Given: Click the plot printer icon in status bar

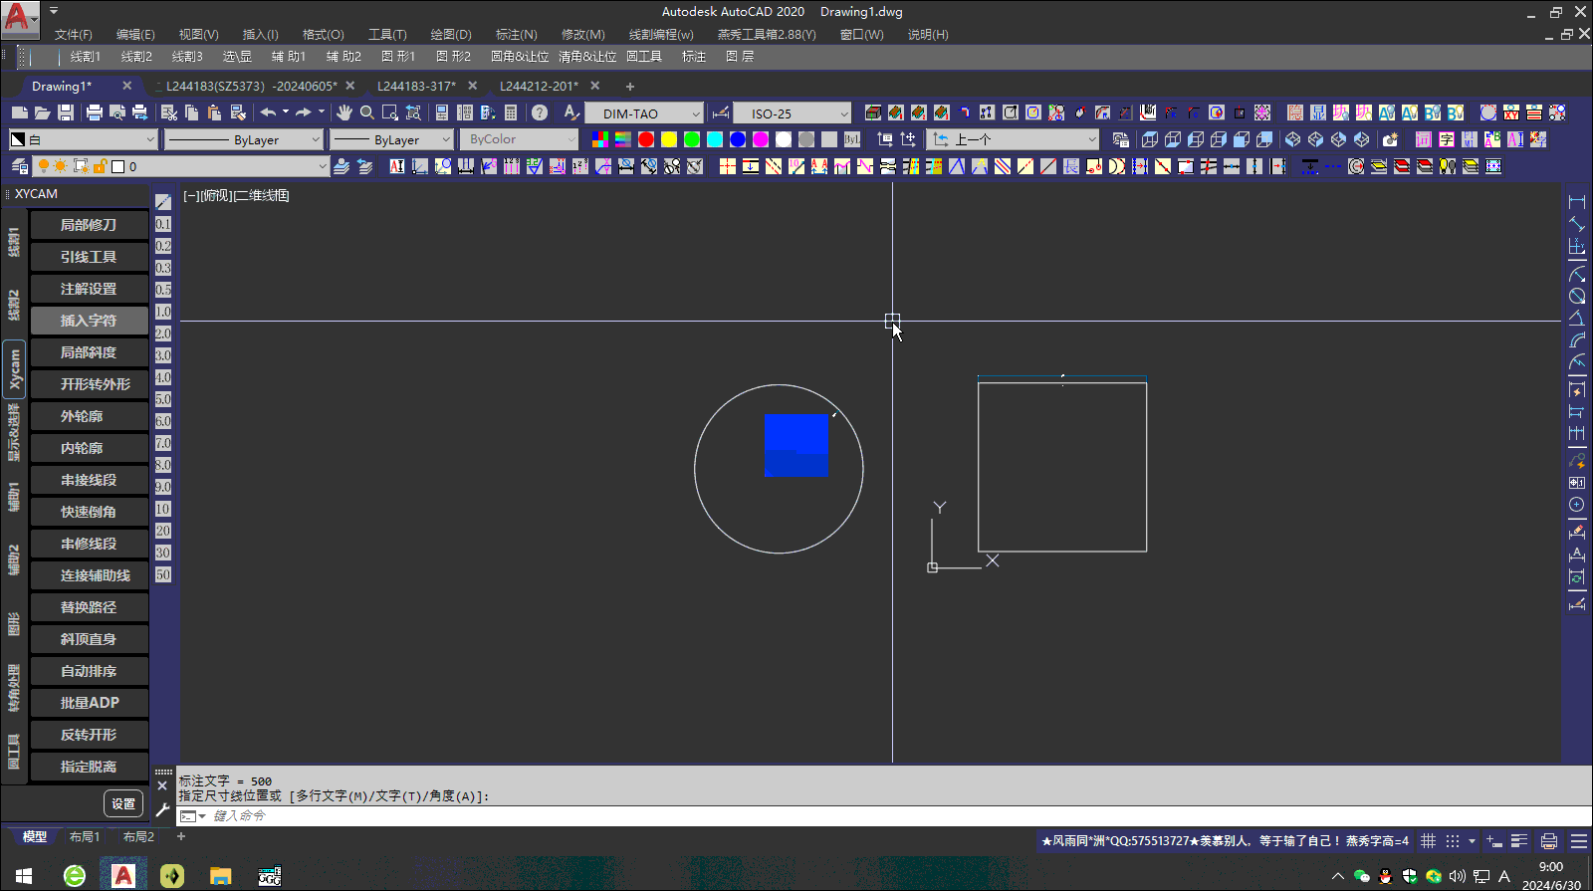Looking at the screenshot, I should [x=1549, y=841].
